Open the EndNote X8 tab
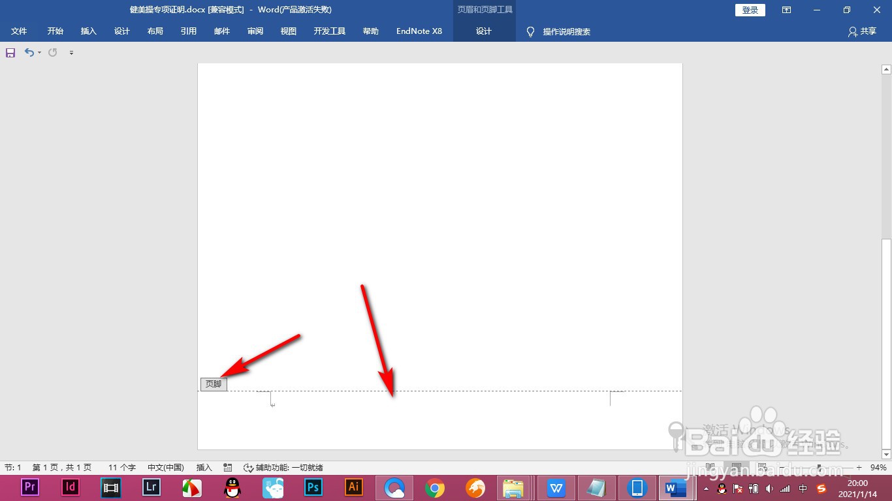Viewport: 892px width, 501px height. (419, 31)
